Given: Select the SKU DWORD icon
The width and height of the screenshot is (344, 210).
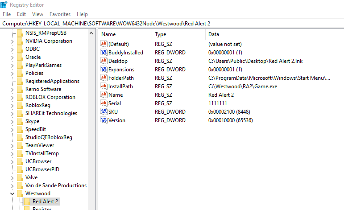Looking at the screenshot, I should 104,111.
